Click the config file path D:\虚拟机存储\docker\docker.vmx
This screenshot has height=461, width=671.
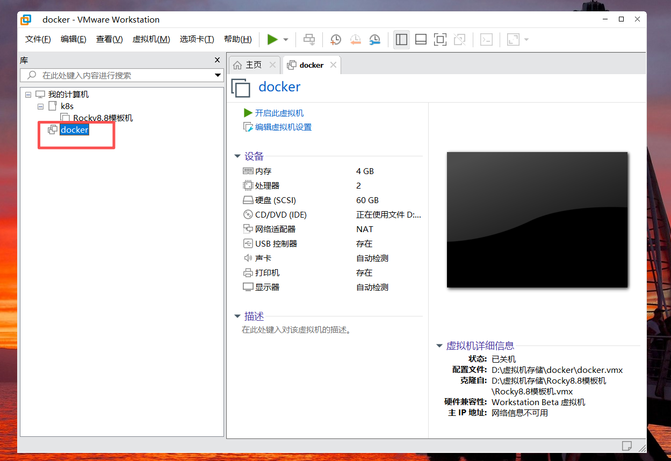click(557, 370)
